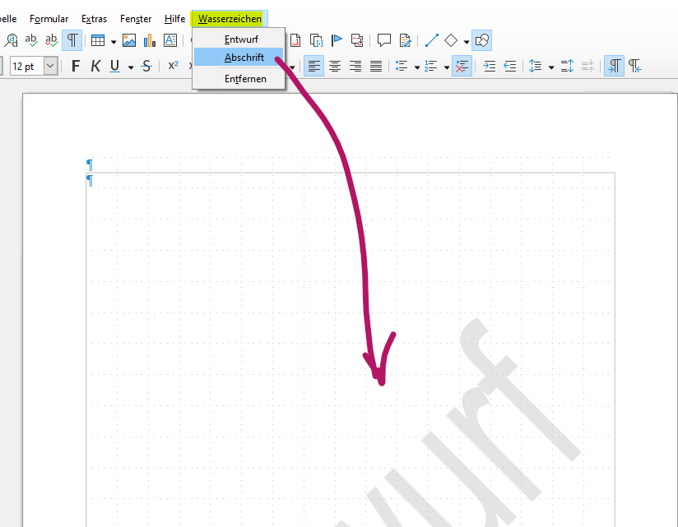
Task: Toggle track changes recording icon
Action: pyautogui.click(x=405, y=40)
